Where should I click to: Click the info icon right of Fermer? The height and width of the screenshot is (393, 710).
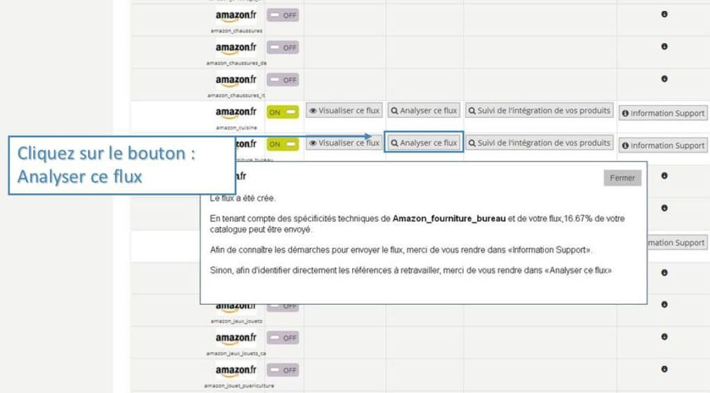[664, 175]
